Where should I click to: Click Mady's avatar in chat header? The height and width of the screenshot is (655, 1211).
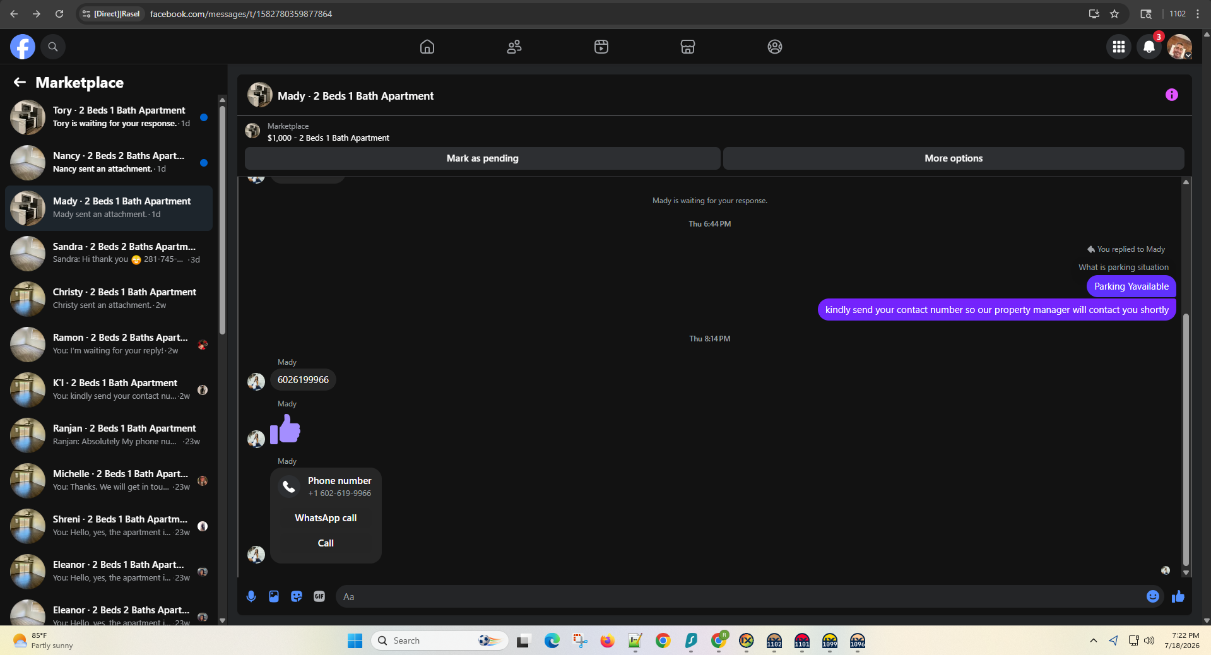tap(259, 95)
